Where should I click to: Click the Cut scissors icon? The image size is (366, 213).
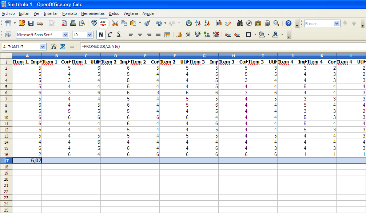point(115,23)
